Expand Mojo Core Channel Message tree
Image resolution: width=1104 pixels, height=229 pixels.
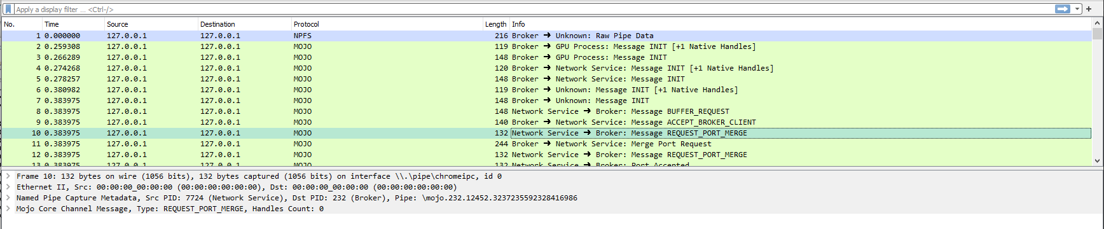click(8, 209)
